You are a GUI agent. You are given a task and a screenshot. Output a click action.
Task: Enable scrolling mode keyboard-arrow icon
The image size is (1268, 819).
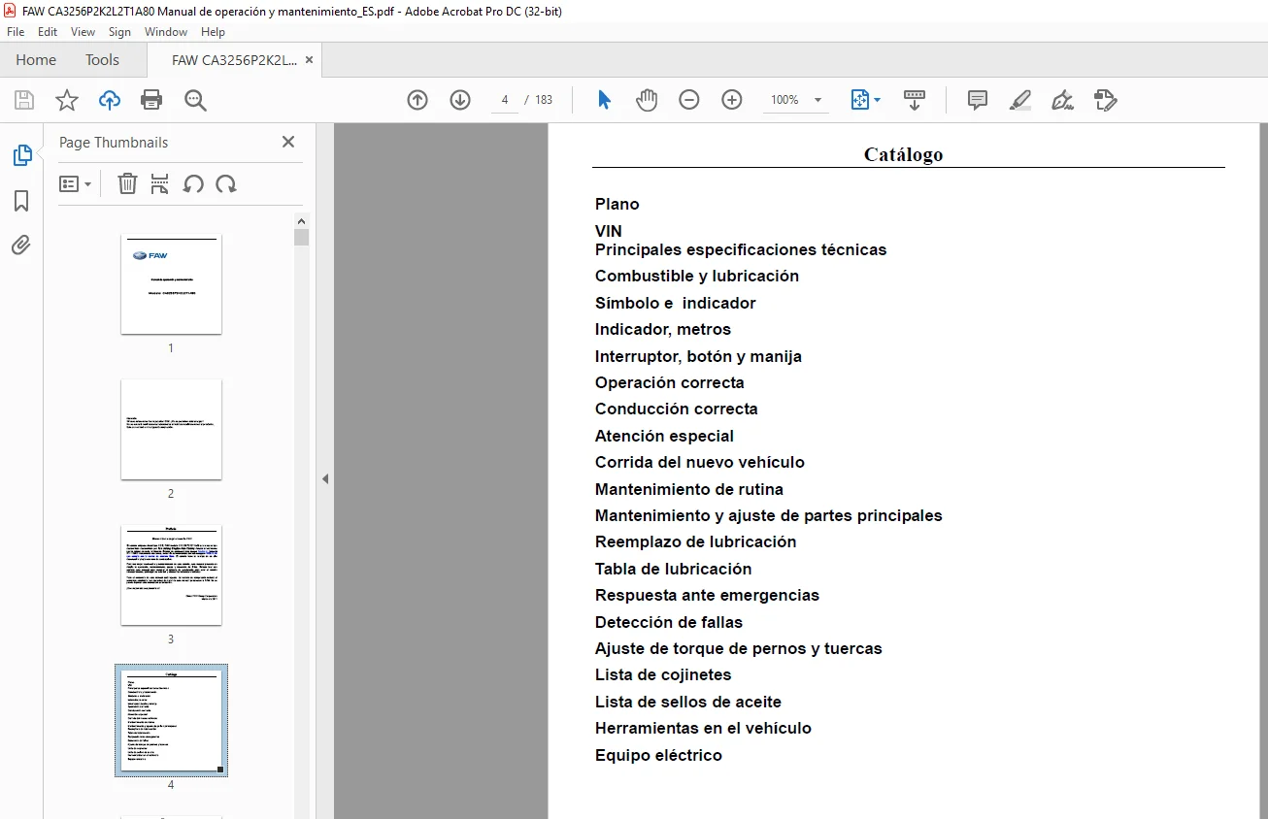[915, 100]
